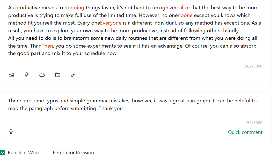Screen dimensions: 271x159
Task: Click the 153/5000 character counter
Action: click(x=253, y=123)
